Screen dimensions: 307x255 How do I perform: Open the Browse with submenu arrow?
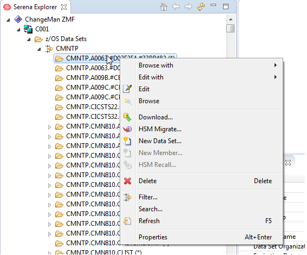coord(276,65)
